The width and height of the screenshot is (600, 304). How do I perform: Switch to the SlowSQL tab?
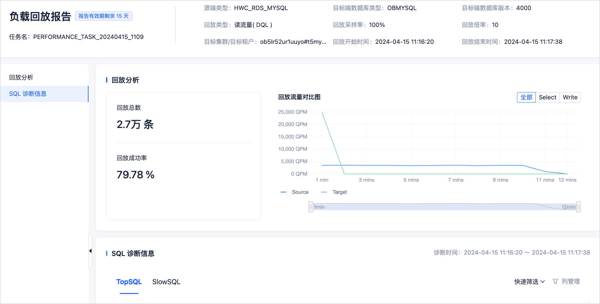coord(166,282)
